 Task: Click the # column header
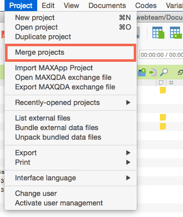171,83
